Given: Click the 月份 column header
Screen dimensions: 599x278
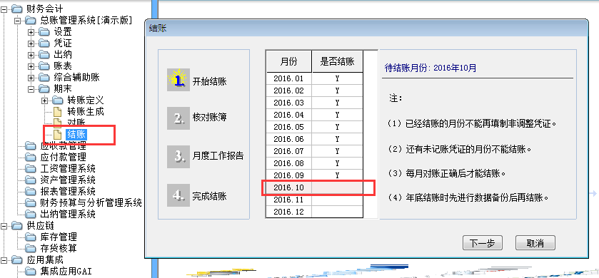Looking at the screenshot, I should (x=289, y=61).
